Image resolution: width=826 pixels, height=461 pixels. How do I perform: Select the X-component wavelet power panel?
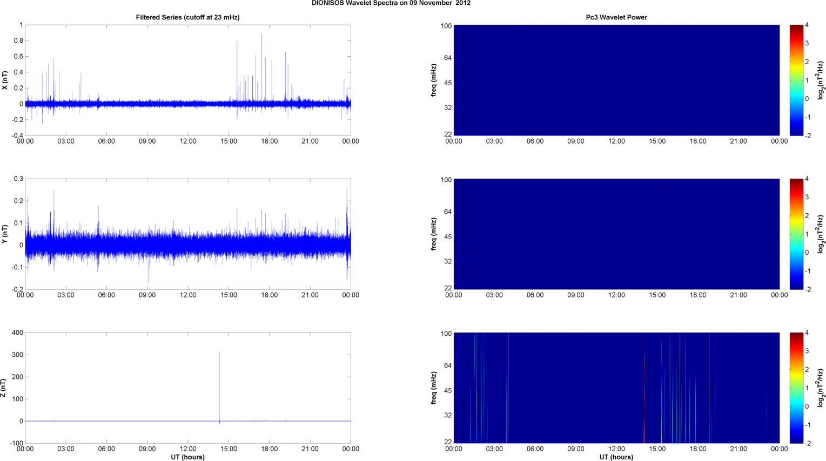tap(616, 80)
